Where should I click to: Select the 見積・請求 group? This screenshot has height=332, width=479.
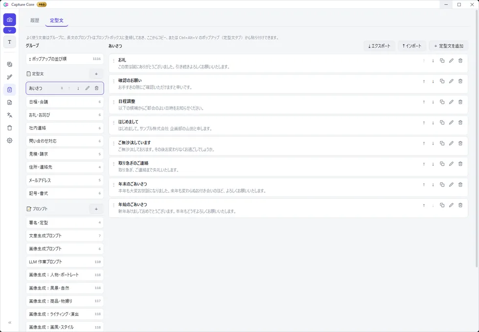coord(65,154)
